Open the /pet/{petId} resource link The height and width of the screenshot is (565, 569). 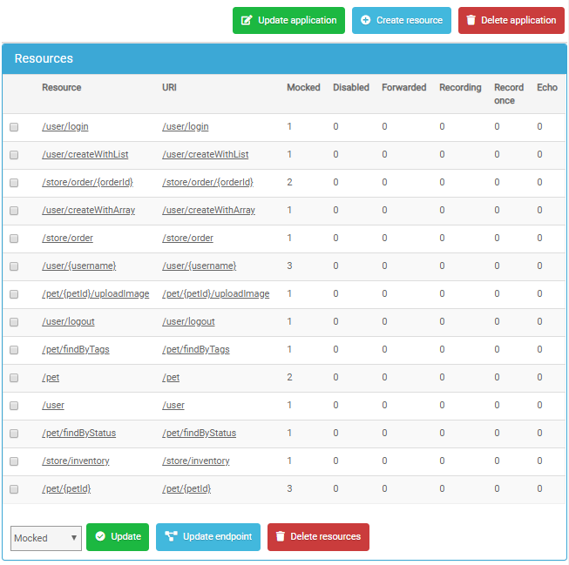pyautogui.click(x=66, y=489)
